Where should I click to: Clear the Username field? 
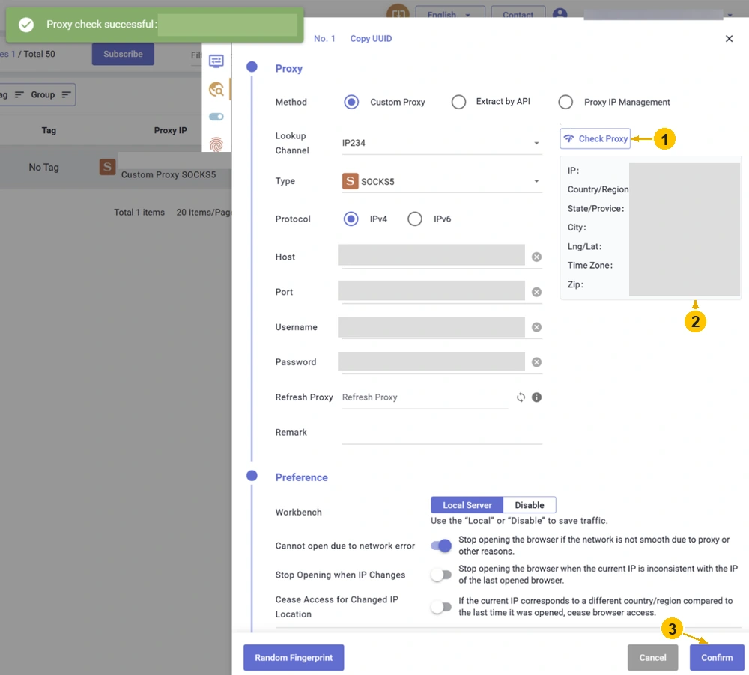coord(536,327)
